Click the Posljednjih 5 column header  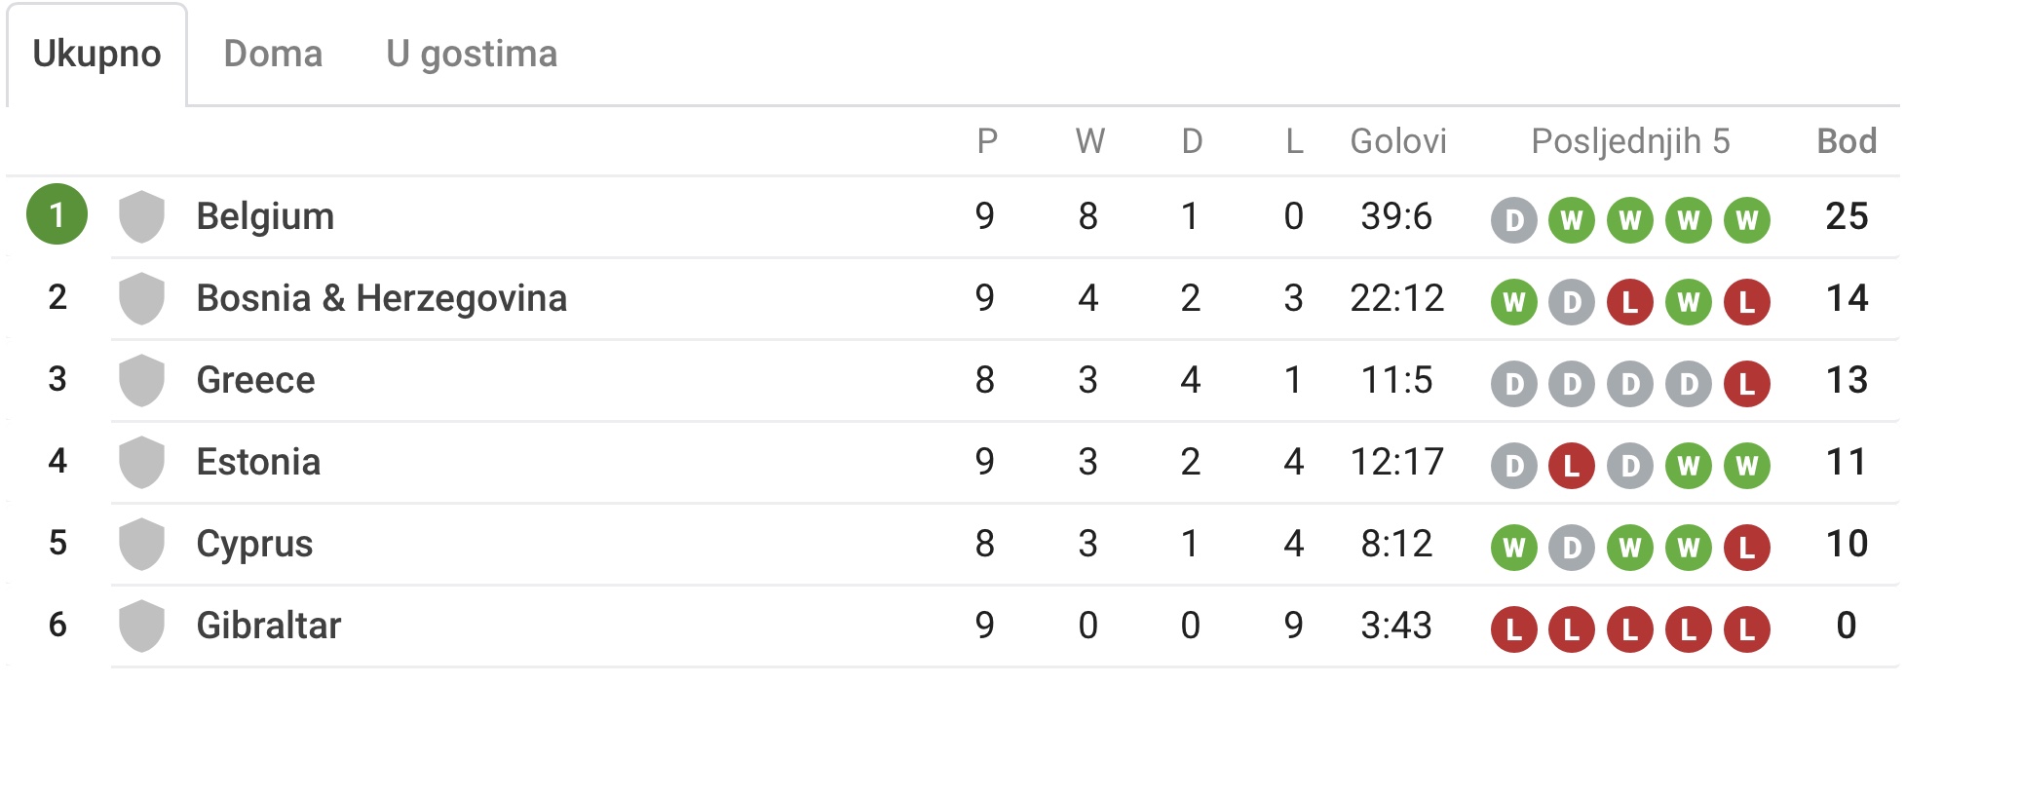pyautogui.click(x=1630, y=141)
